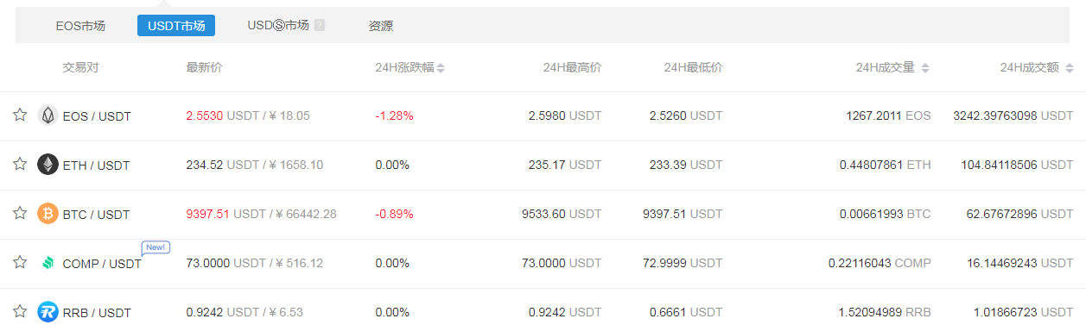The image size is (1086, 331).
Task: Click the COMP green logo icon
Action: point(48,263)
